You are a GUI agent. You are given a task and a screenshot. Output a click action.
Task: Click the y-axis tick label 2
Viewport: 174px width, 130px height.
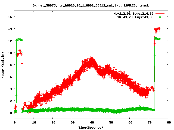(x=11, y=101)
